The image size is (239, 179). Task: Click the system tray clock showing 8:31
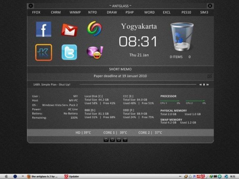pos(233,176)
